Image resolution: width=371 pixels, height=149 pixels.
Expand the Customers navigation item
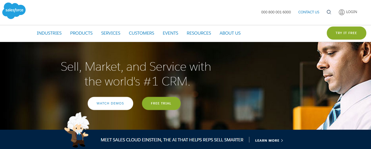(x=141, y=33)
